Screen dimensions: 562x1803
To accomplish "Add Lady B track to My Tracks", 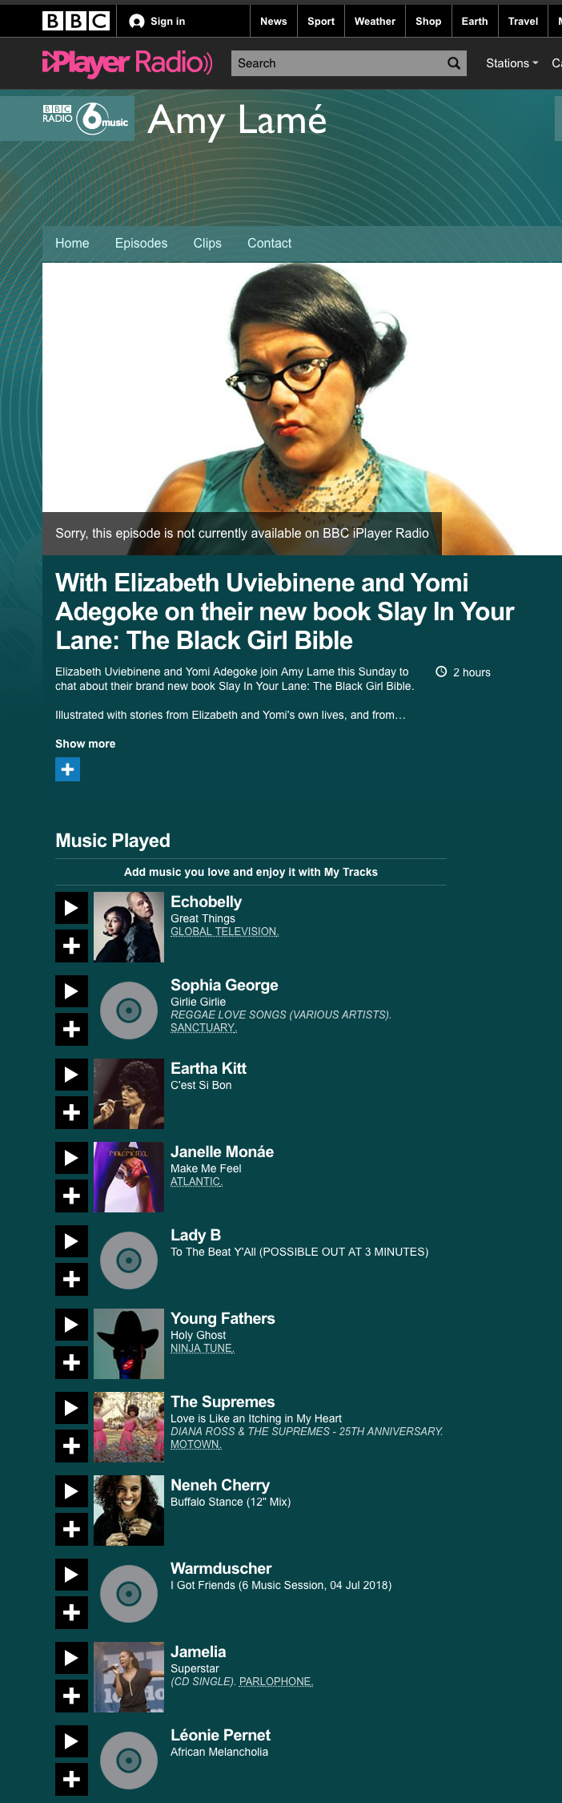I will [x=71, y=1279].
